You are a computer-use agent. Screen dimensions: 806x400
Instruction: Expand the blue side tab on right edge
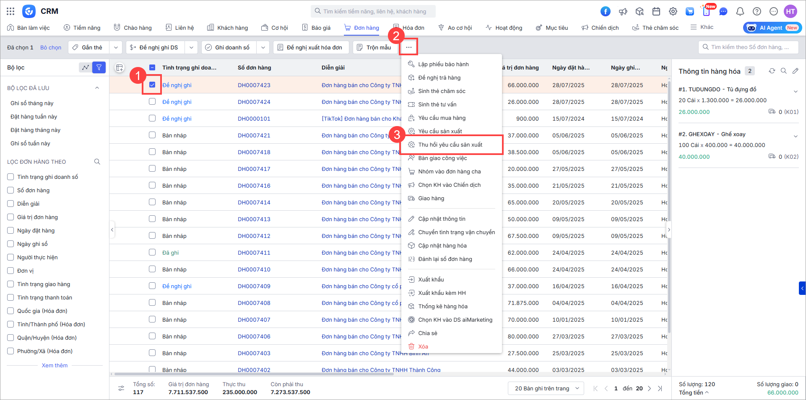coord(802,288)
